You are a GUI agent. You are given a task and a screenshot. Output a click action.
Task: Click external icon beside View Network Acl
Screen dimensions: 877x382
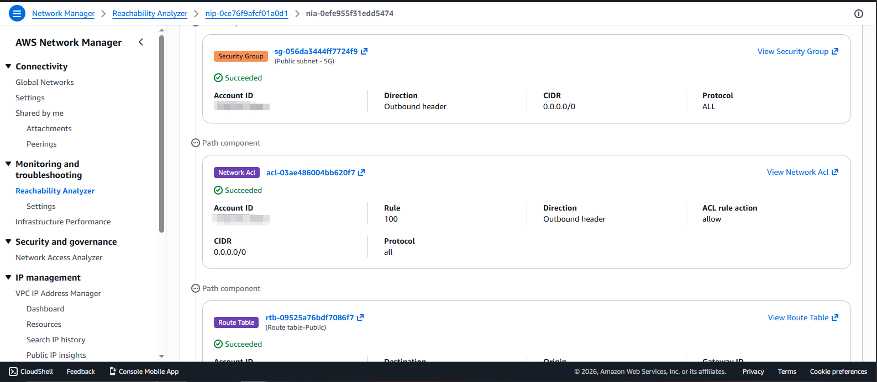[835, 172]
